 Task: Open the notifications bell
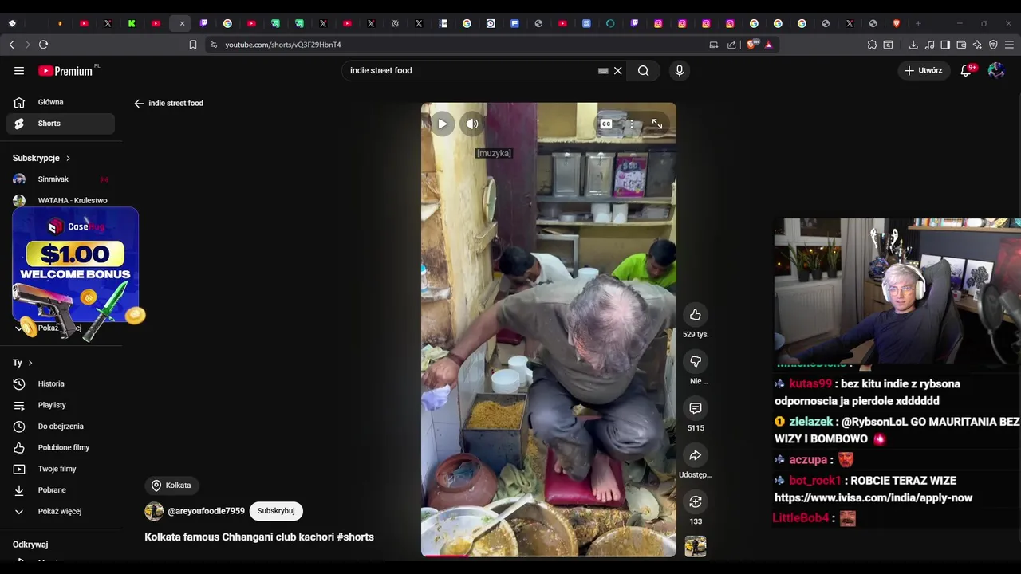(966, 70)
